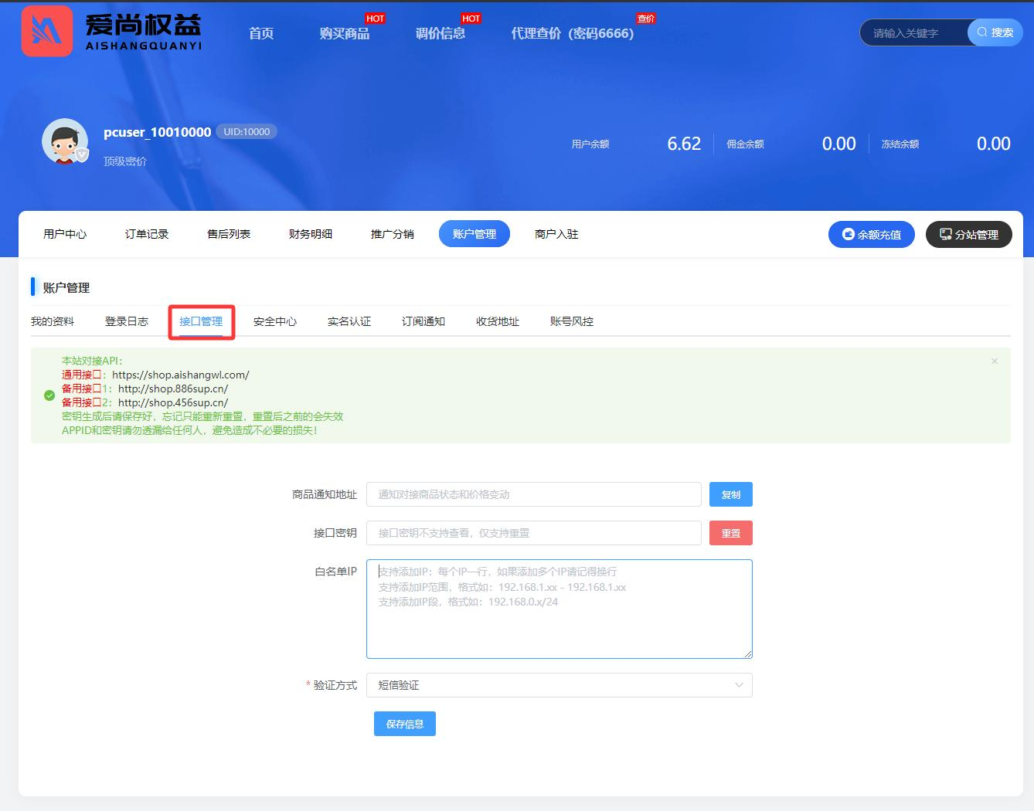Click the 查价 badge above 代理查价
The height and width of the screenshot is (811, 1034).
pyautogui.click(x=646, y=18)
